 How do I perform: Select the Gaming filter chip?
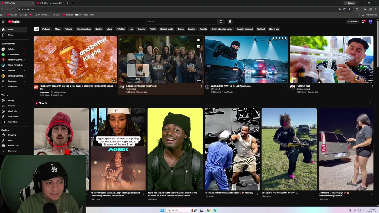99,29
